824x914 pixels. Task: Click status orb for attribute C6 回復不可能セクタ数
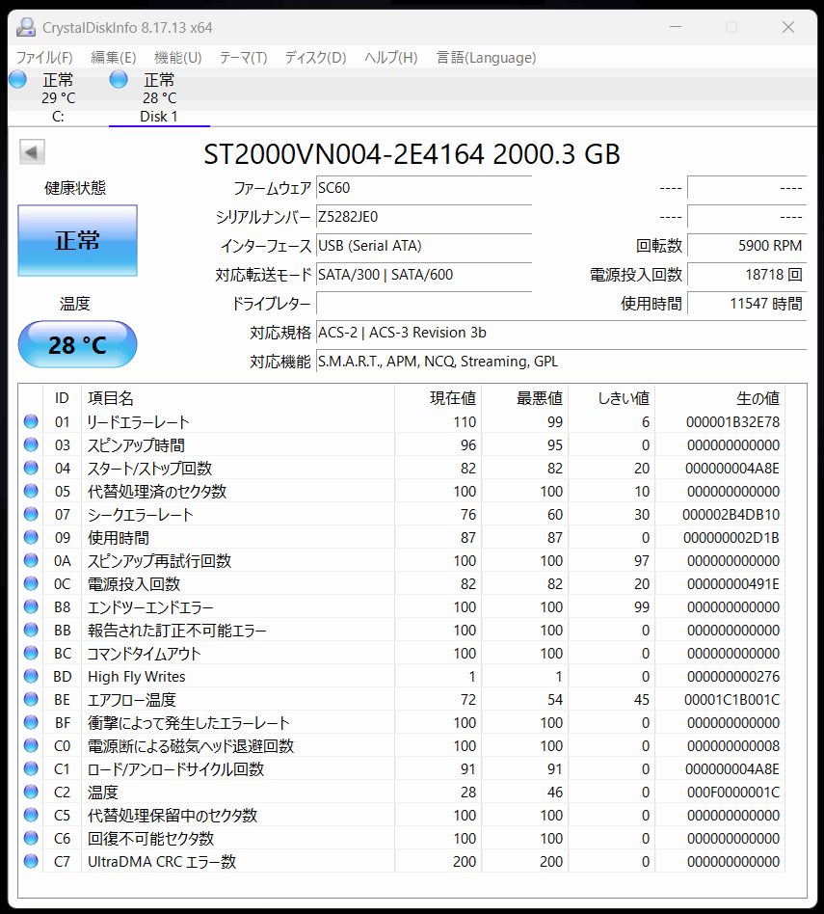point(31,838)
